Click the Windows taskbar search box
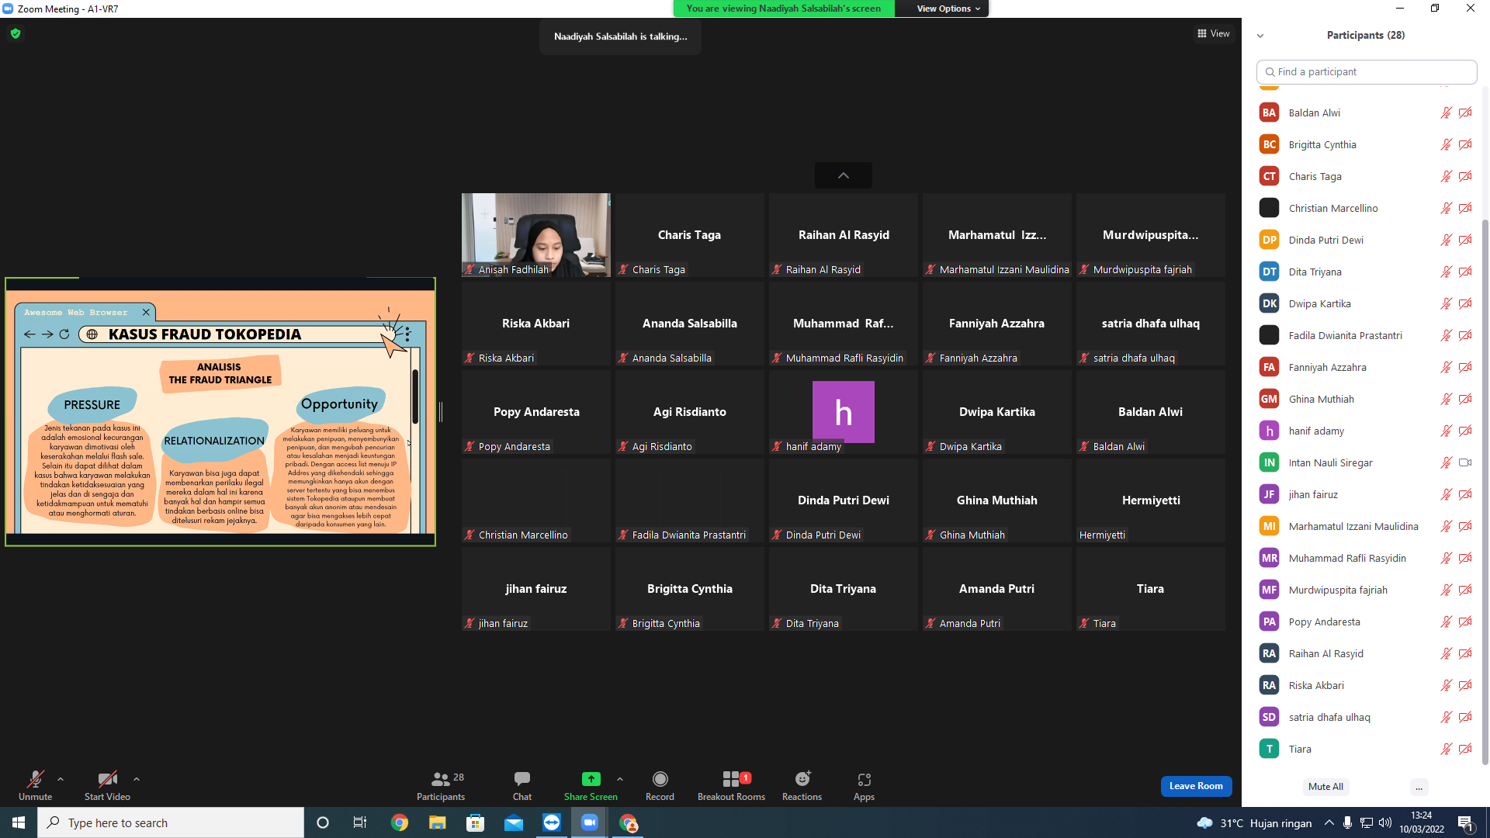 pyautogui.click(x=171, y=822)
